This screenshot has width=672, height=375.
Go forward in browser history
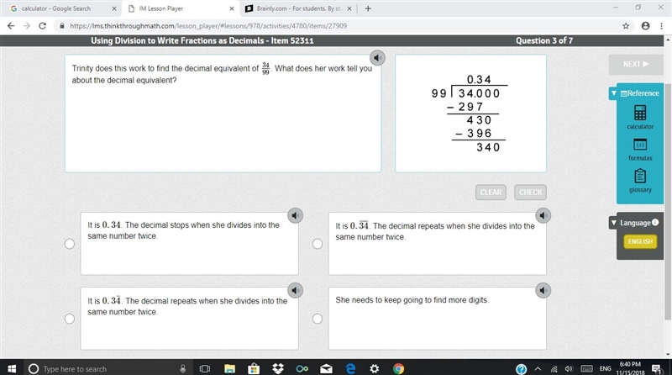pos(27,26)
